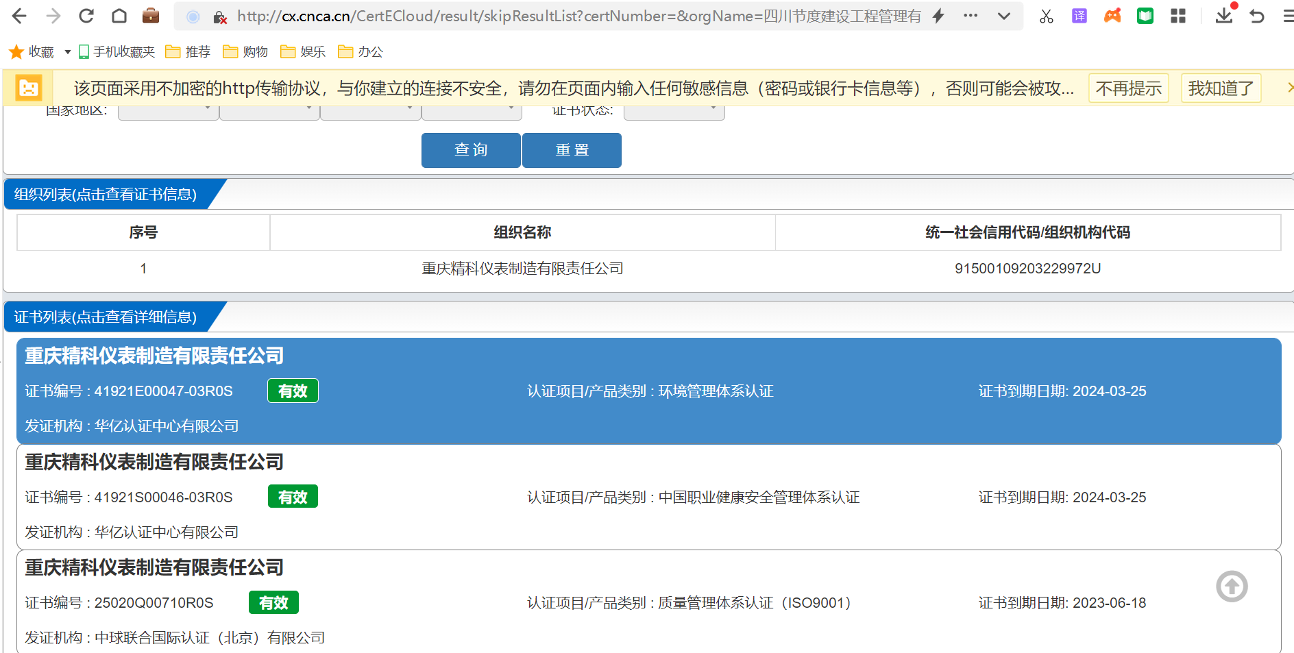This screenshot has height=653, width=1294.
Task: Click the 不再提示 button on warning bar
Action: [x=1129, y=88]
